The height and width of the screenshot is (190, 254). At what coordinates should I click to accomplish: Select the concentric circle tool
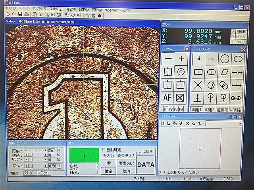(x=181, y=72)
